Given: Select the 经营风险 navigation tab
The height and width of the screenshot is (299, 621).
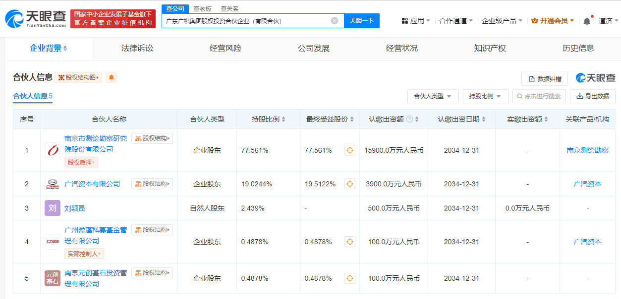Looking at the screenshot, I should click(x=225, y=48).
